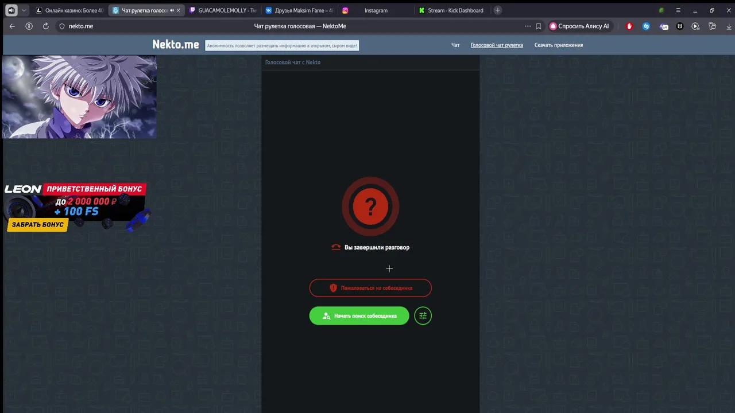
Task: Open the media play extension icon
Action: click(695, 26)
